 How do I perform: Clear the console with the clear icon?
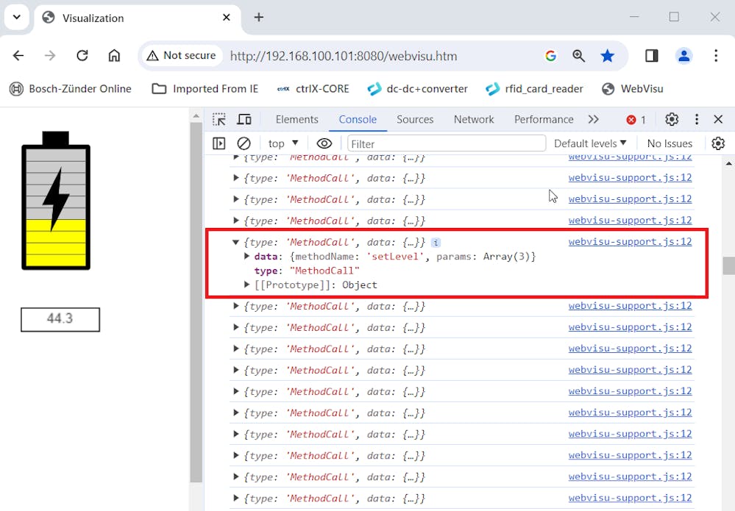coord(244,143)
